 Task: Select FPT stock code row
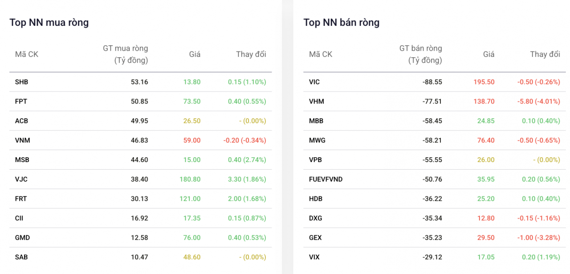pos(140,101)
